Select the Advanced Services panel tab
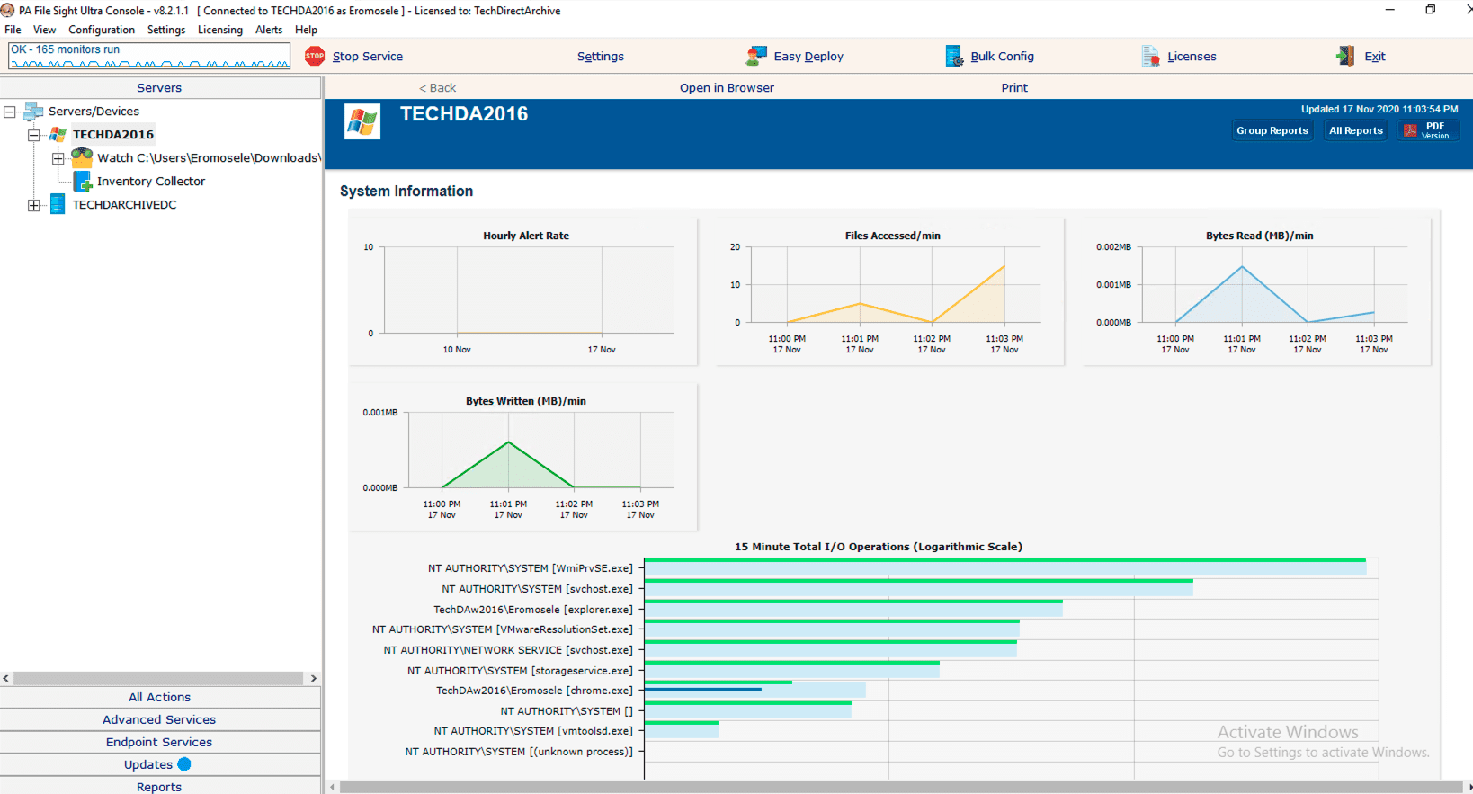The height and width of the screenshot is (794, 1473). point(159,719)
